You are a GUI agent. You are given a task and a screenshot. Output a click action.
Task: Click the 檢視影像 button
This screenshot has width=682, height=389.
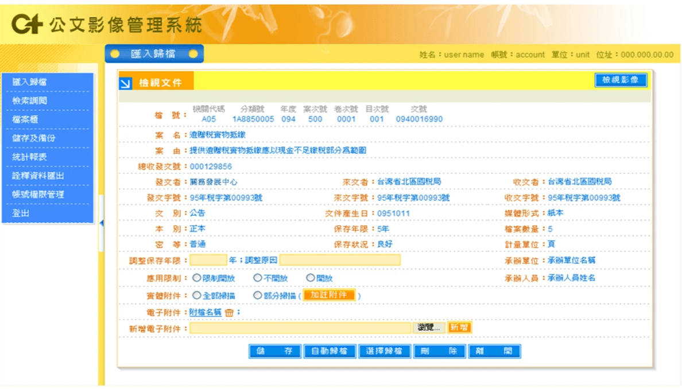click(x=620, y=80)
